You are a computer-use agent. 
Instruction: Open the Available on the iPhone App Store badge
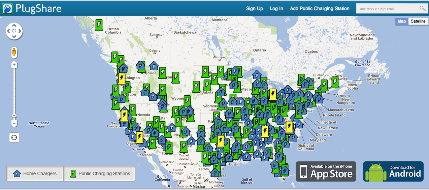pos(326,171)
